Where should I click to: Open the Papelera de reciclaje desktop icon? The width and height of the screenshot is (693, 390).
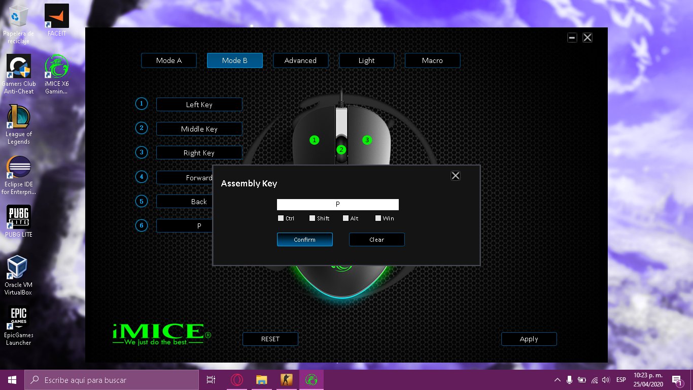19,23
